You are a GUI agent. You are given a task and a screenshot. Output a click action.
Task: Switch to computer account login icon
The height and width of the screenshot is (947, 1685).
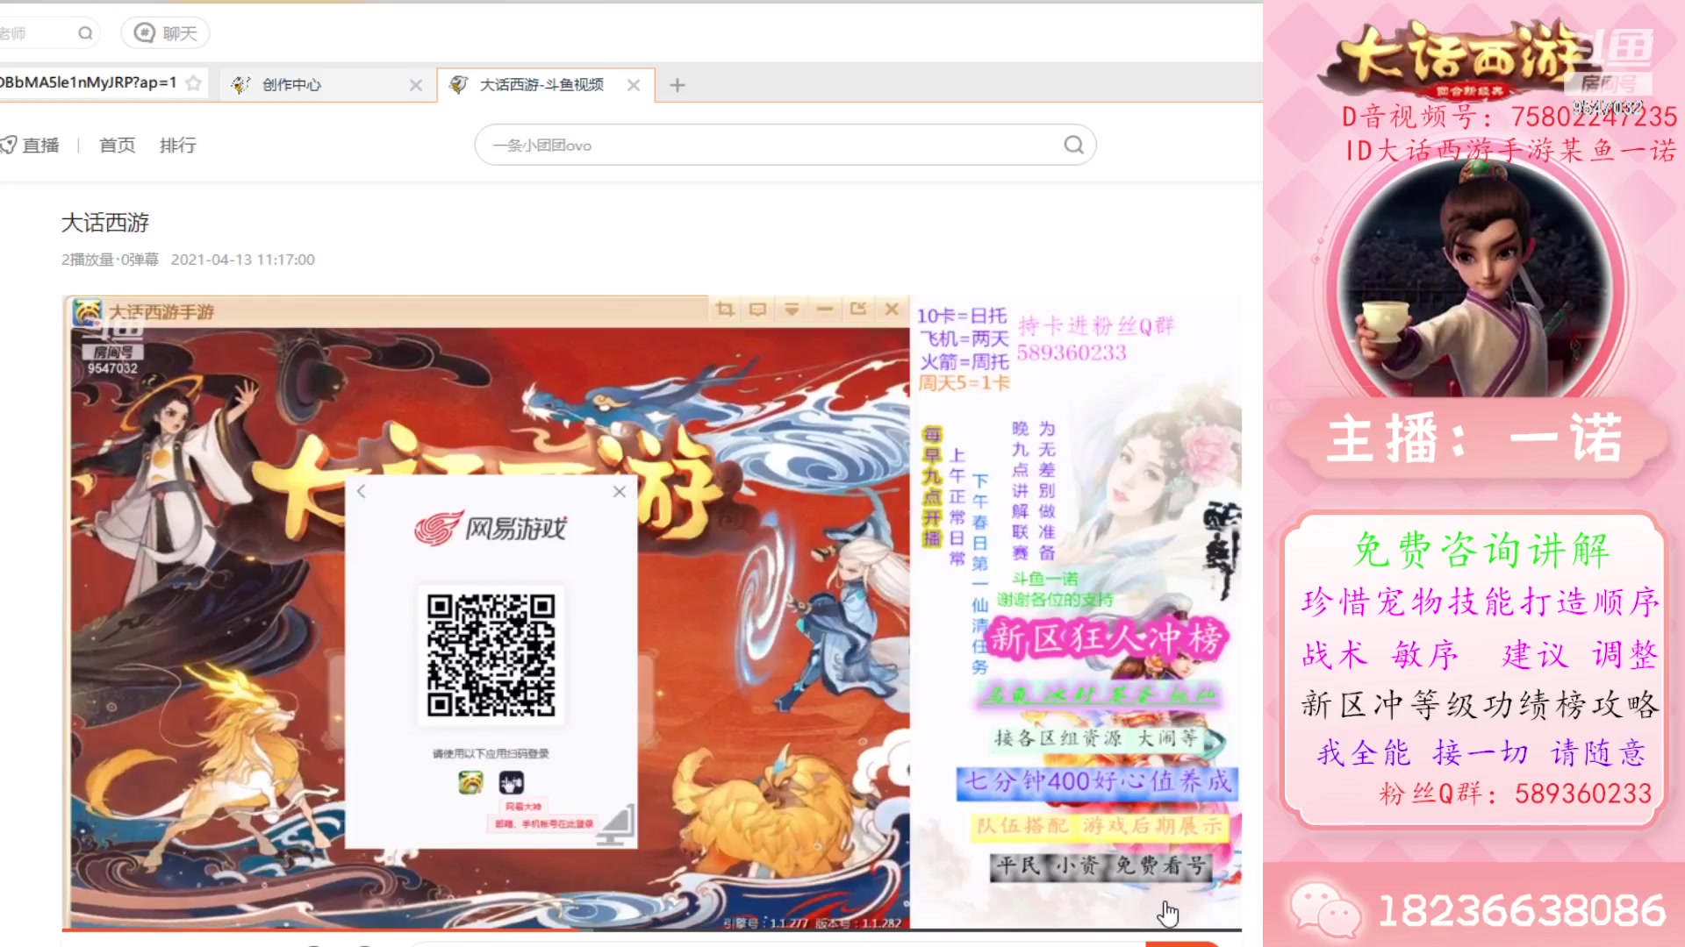(x=615, y=826)
